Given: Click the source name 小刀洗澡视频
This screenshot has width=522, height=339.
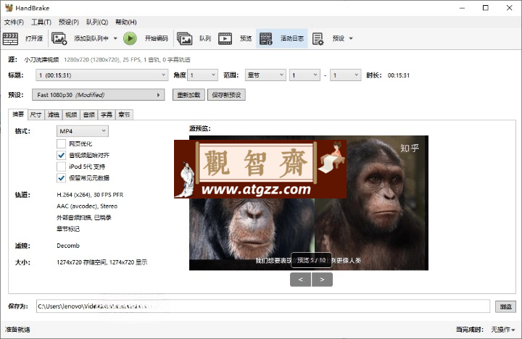Looking at the screenshot, I should [x=41, y=60].
